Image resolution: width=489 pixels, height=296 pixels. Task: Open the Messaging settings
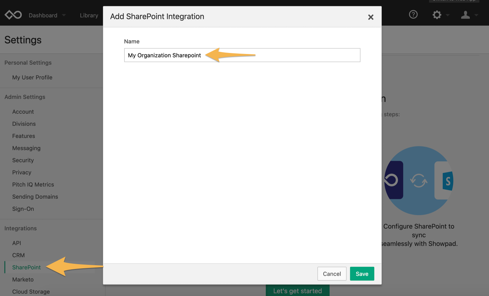(26, 148)
